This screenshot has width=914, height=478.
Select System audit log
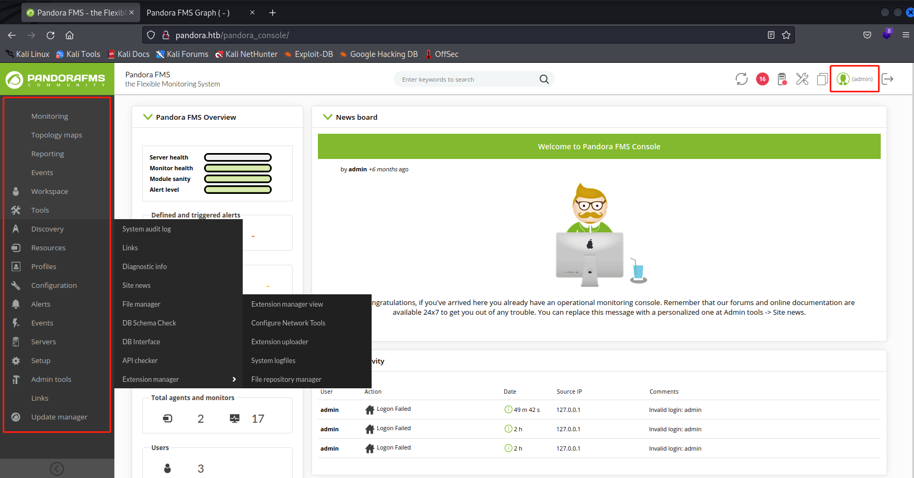point(147,229)
